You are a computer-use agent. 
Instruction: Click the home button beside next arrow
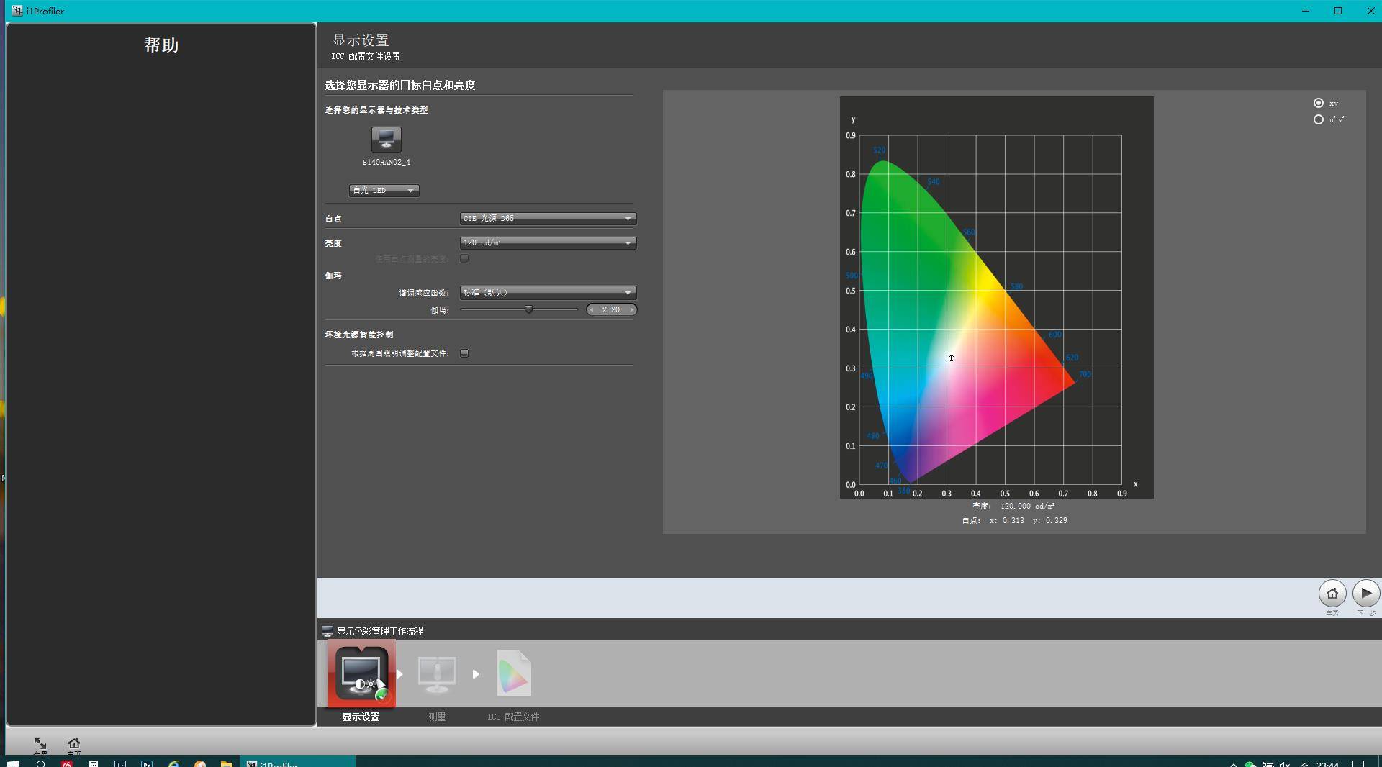tap(1332, 594)
